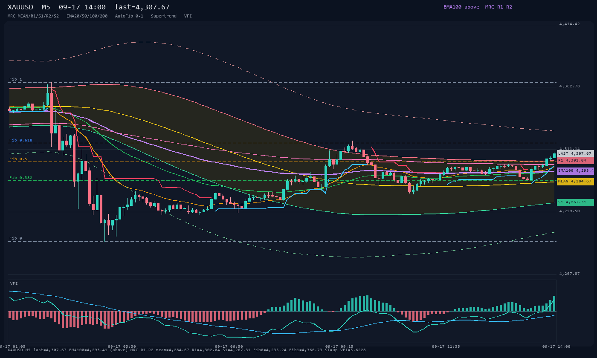Click the Fib 1 level label
Image resolution: width=597 pixels, height=358 pixels.
click(16, 80)
